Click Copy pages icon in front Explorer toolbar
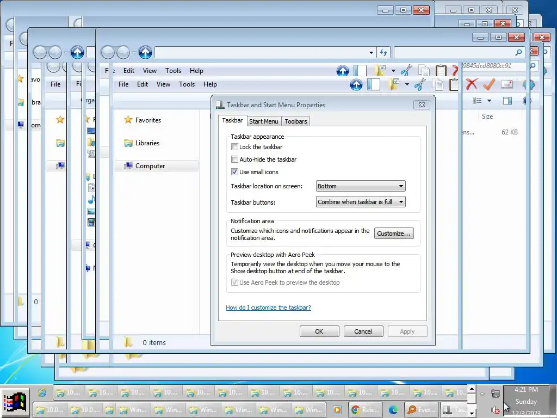The height and width of the screenshot is (418, 557). coord(438,84)
